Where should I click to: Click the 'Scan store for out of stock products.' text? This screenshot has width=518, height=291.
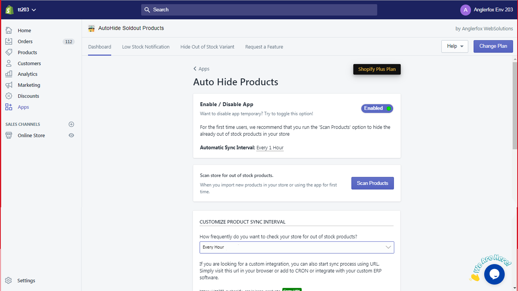pos(237,176)
